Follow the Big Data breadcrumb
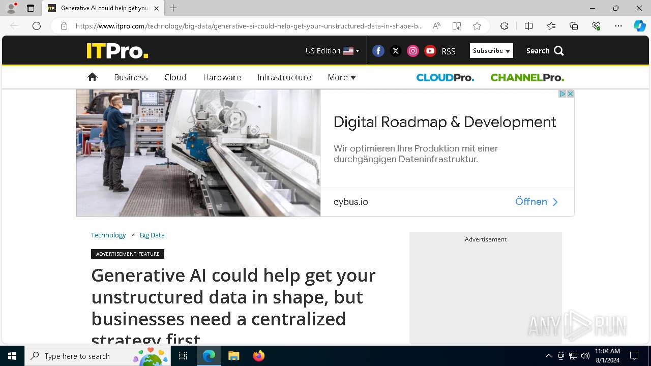651x366 pixels. [152, 235]
